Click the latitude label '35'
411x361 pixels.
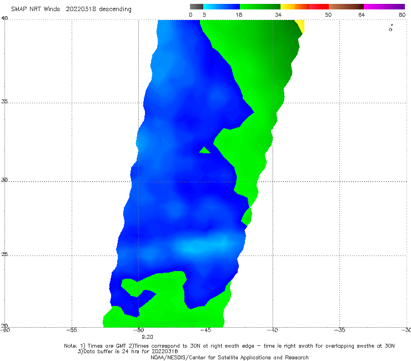[x=4, y=101]
